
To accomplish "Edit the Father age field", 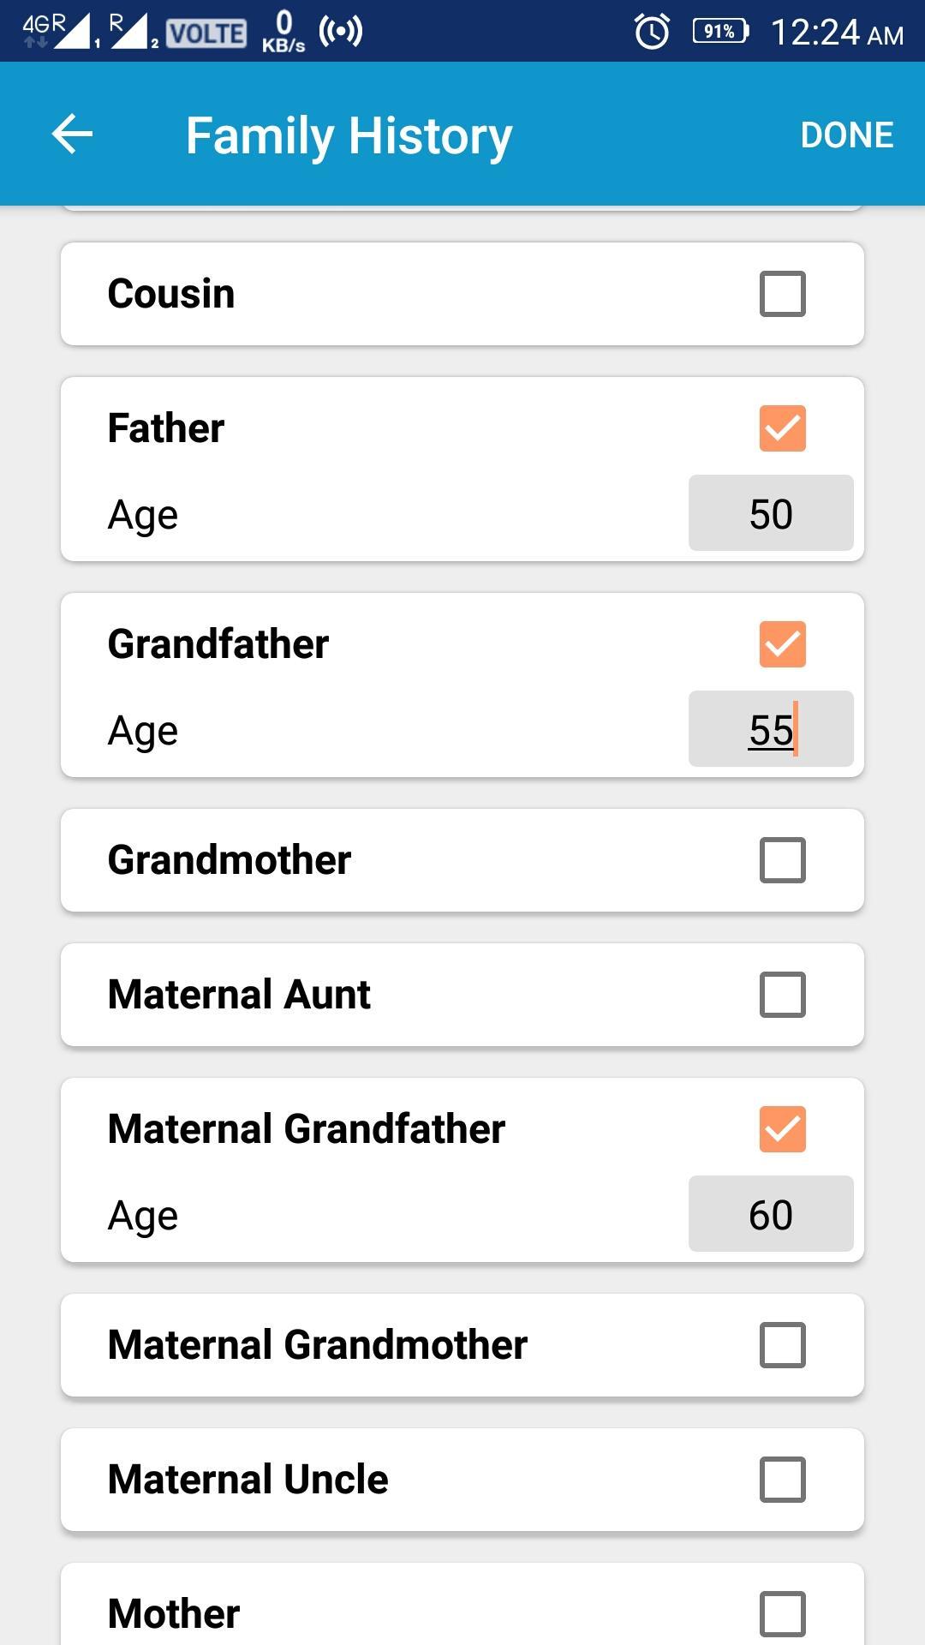I will click(x=771, y=513).
